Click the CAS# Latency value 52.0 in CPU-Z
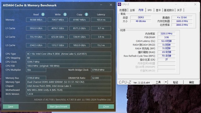201x113 pixels. [x=166, y=41]
